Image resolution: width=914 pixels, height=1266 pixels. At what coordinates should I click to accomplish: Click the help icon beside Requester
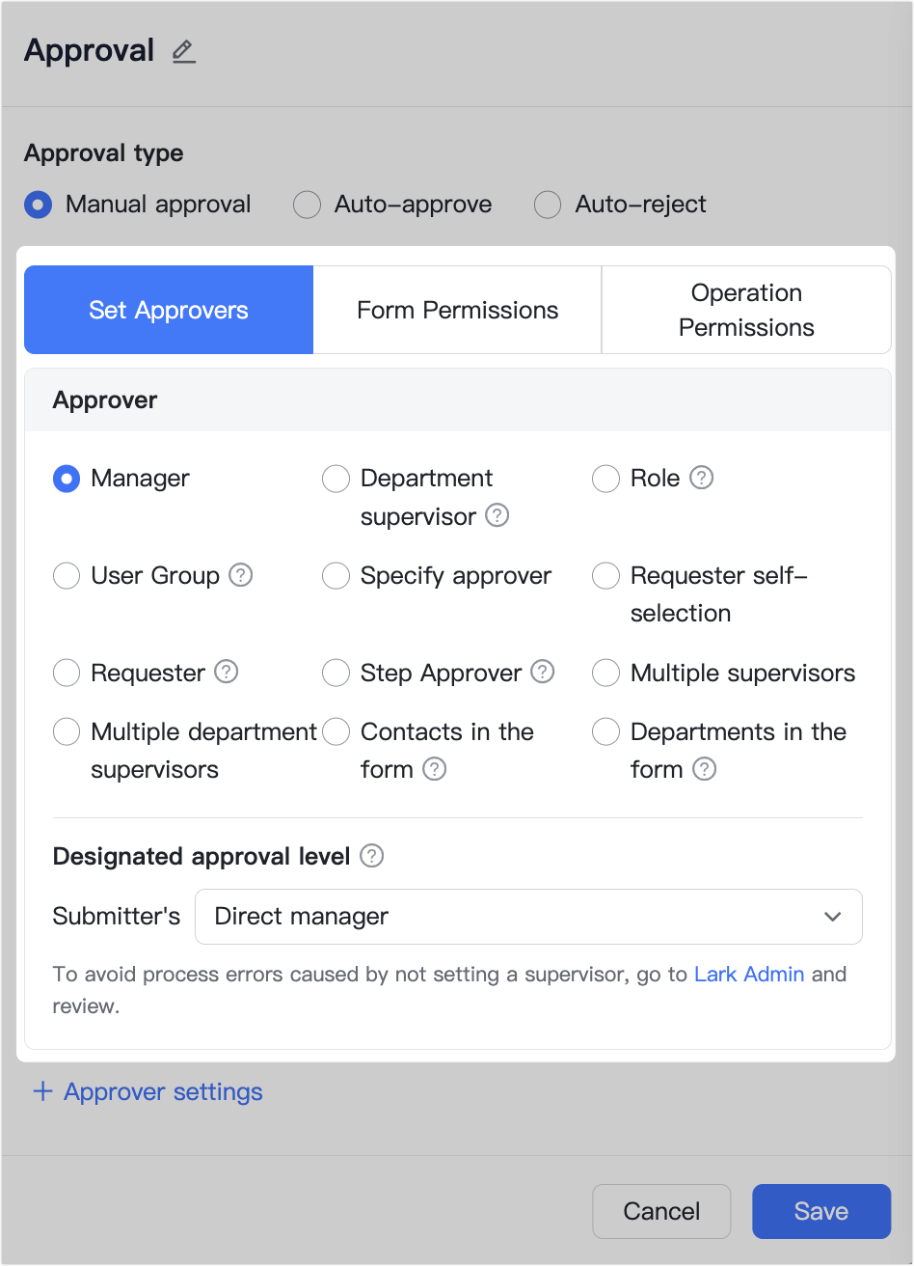[226, 673]
